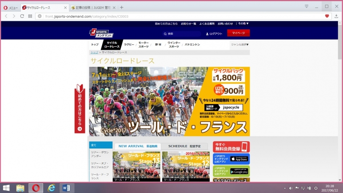Select ラグビー navigation item
Viewport: 343px width, 193px height.
129,44
